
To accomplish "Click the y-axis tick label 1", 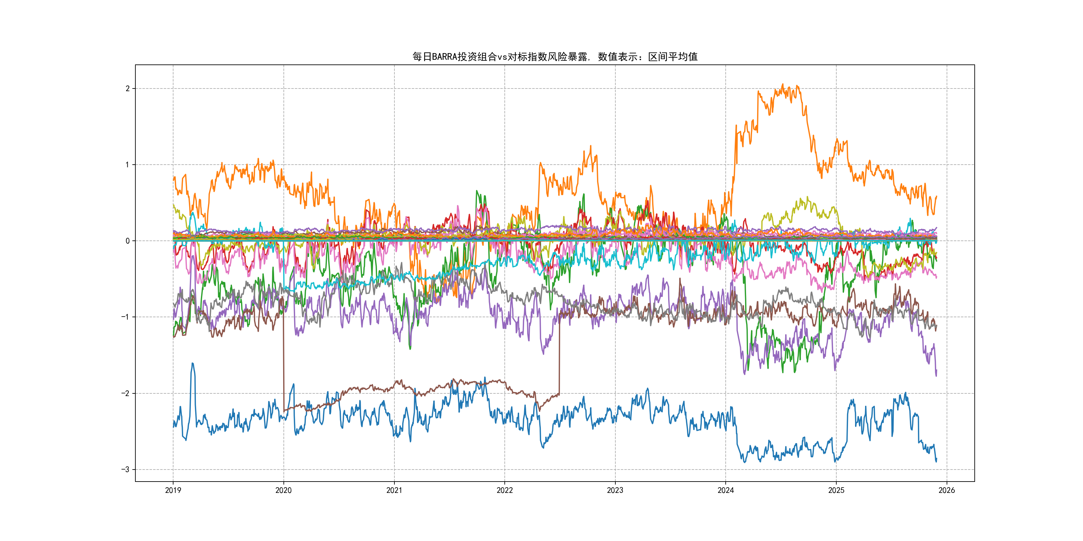I will click(x=127, y=165).
